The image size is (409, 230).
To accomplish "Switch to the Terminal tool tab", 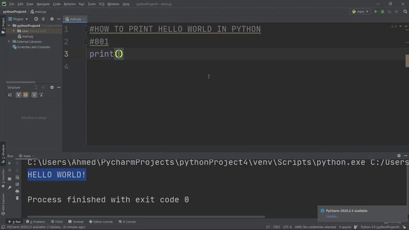I will [76, 222].
